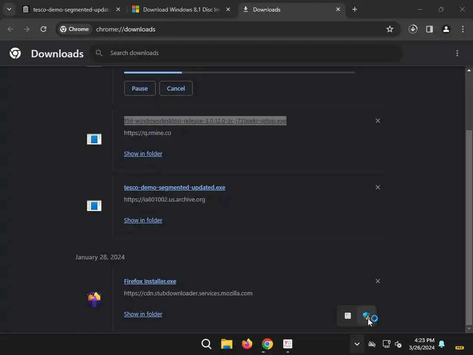Reload the downloads page
Image resolution: width=473 pixels, height=355 pixels.
43,29
